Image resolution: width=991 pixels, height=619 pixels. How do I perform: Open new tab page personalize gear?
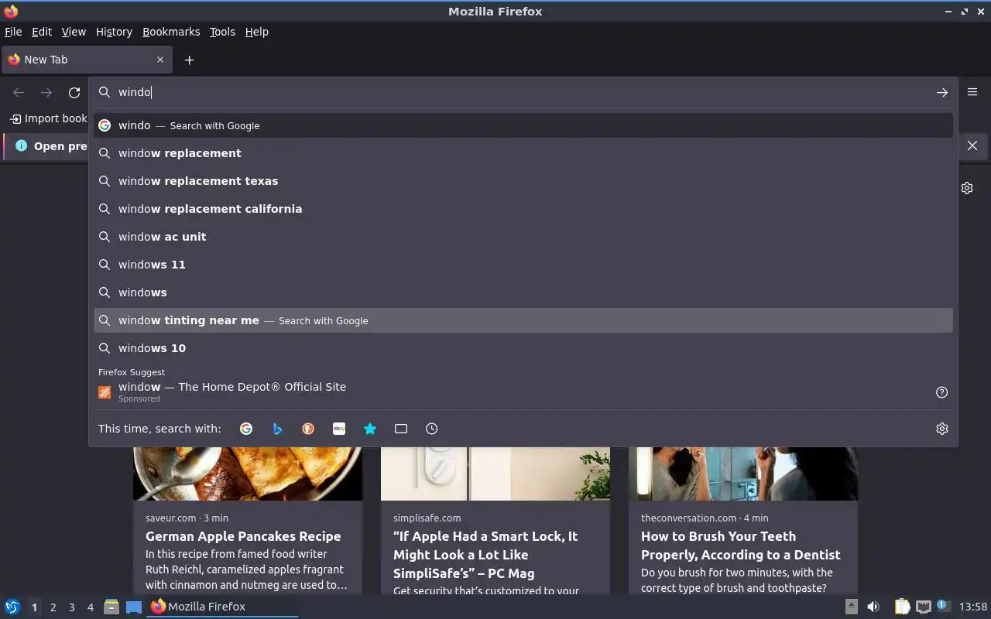pos(967,188)
